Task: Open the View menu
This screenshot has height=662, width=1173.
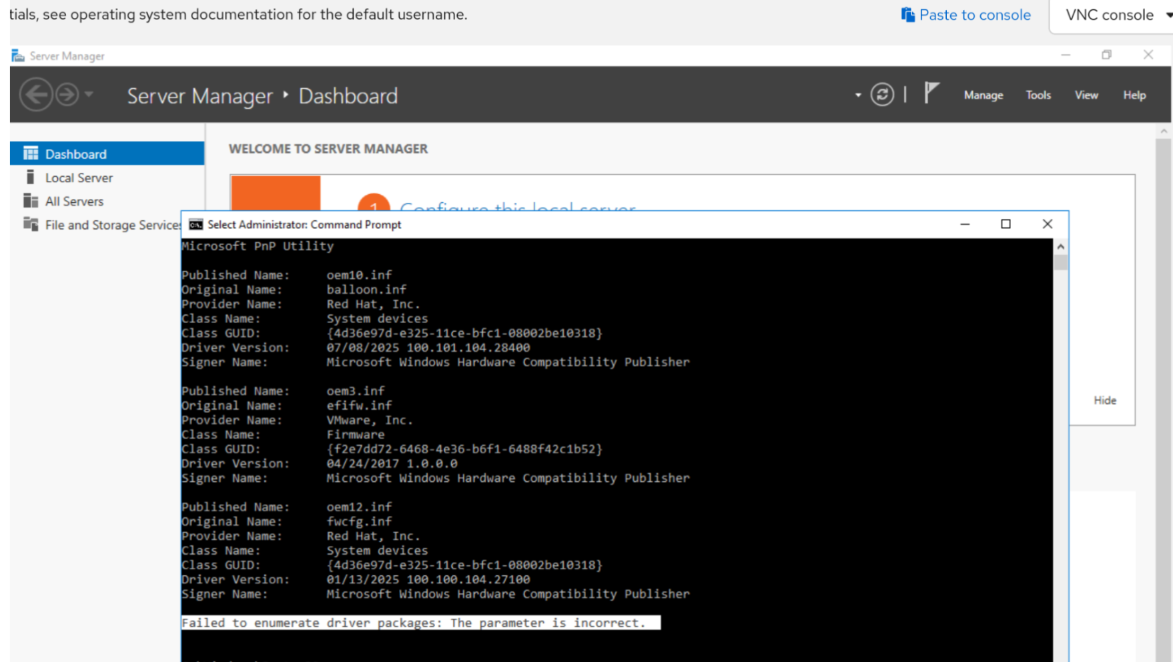Action: [x=1086, y=95]
